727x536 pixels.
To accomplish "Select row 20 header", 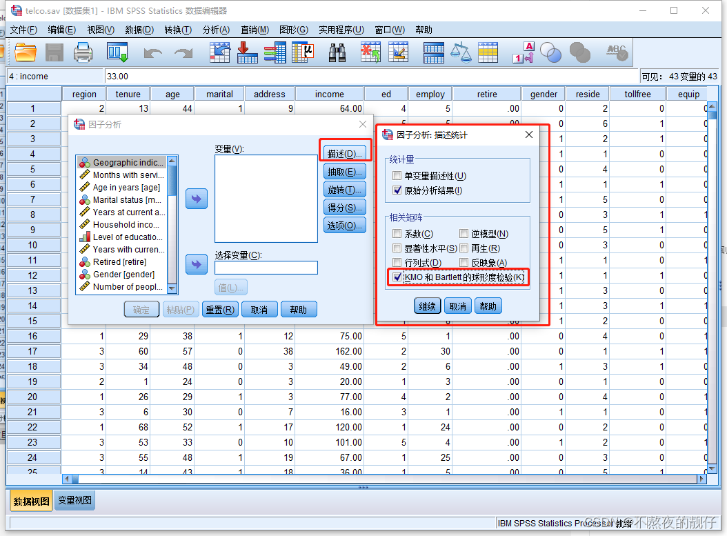I will coord(32,397).
